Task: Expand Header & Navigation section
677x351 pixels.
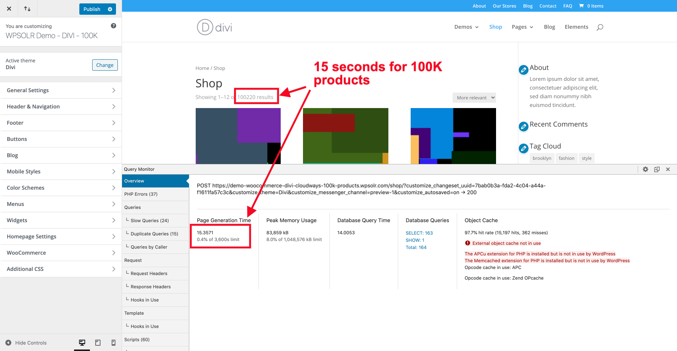Action: 61,107
